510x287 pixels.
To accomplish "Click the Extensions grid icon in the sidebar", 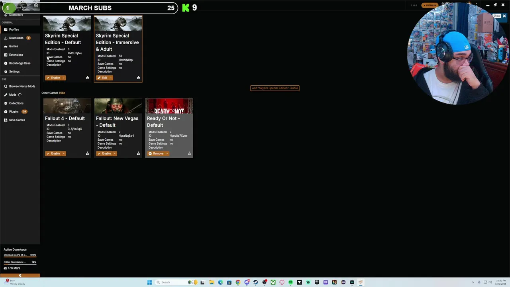I will [6, 55].
